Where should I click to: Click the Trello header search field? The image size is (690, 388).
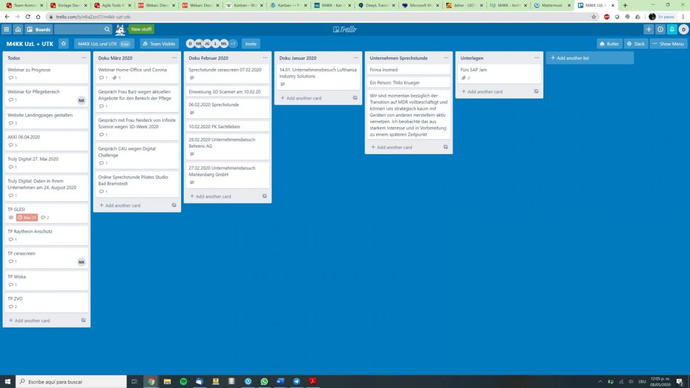pos(80,29)
